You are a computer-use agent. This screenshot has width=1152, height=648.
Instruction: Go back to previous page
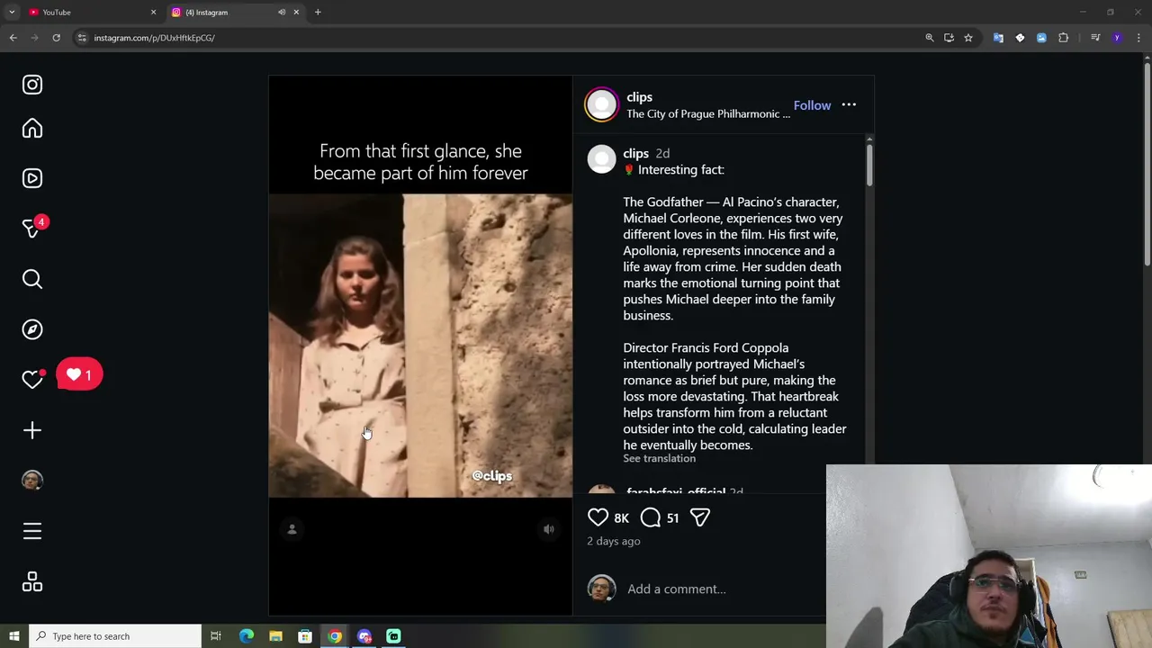[13, 38]
